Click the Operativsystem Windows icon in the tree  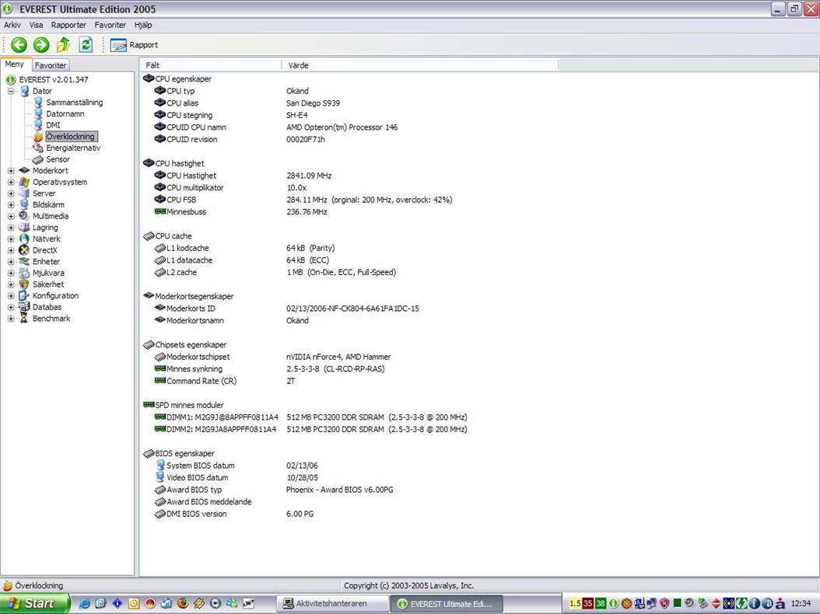click(24, 182)
